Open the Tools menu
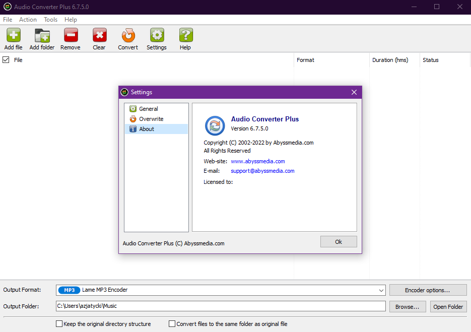Viewport: 471px width, 332px height. click(50, 20)
